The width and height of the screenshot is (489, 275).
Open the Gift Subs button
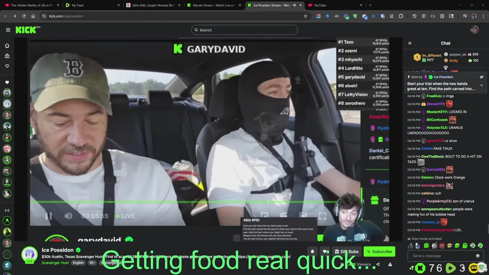(x=346, y=251)
